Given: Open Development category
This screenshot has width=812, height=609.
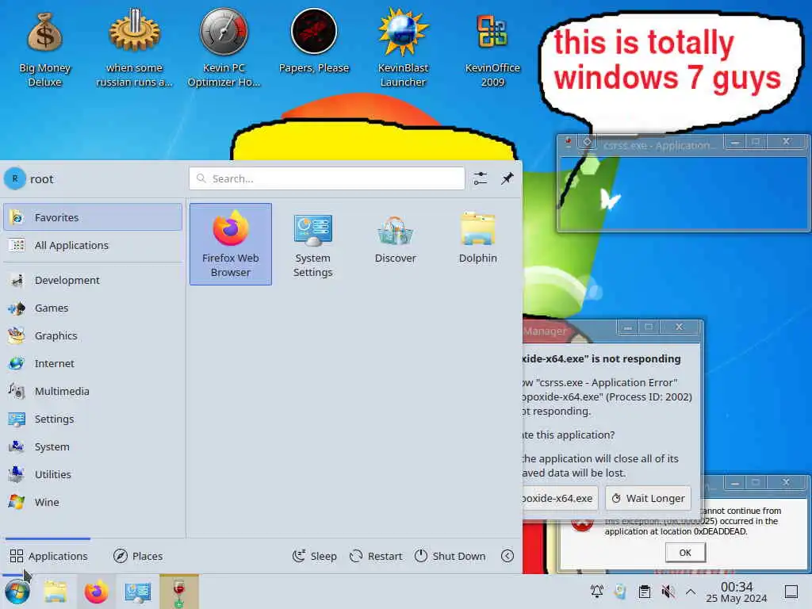Looking at the screenshot, I should coord(93,280).
